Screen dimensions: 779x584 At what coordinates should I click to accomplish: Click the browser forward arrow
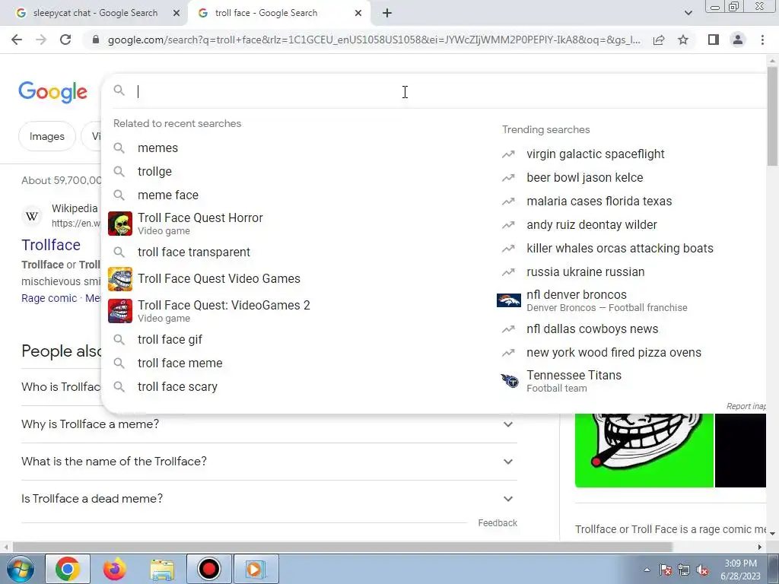tap(41, 40)
